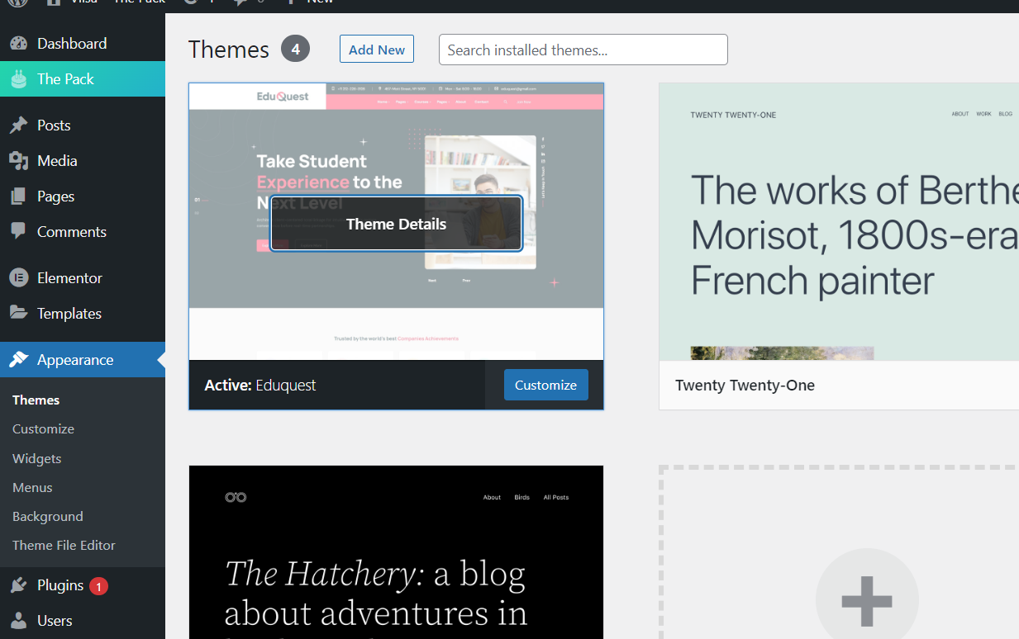This screenshot has height=639, width=1019.
Task: Click the Plugins plug icon
Action: tap(18, 585)
